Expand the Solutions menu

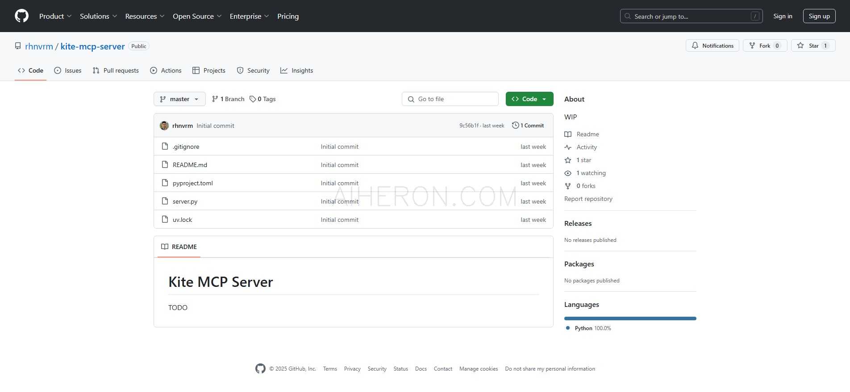pos(98,16)
